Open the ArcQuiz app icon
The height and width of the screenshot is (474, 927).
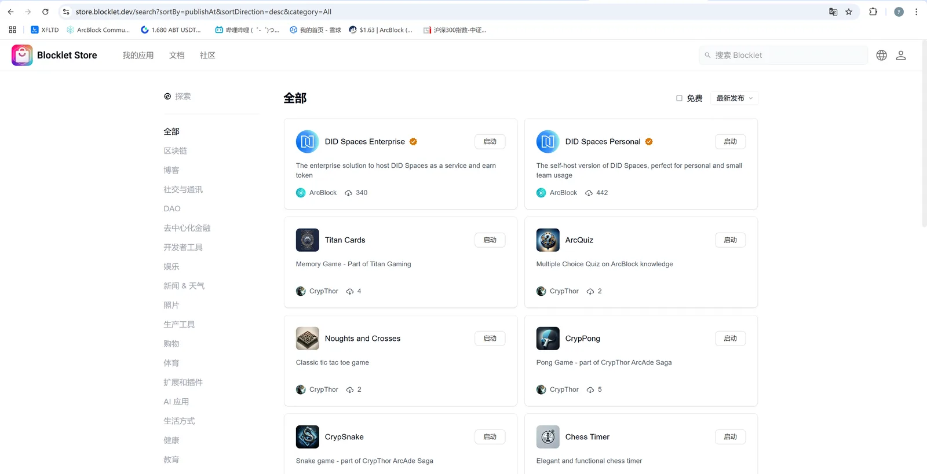(x=548, y=240)
